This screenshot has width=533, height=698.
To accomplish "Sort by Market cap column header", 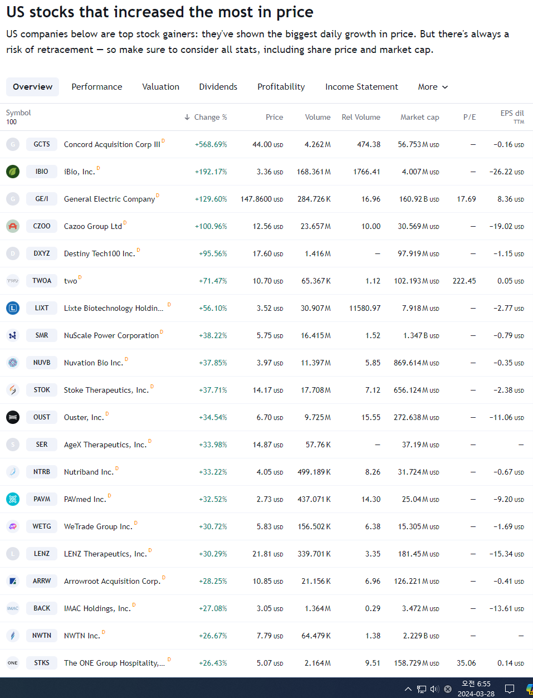I will [419, 117].
